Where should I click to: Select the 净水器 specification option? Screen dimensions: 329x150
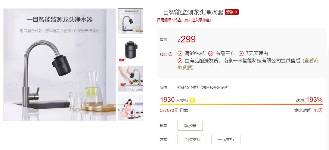[190, 126]
